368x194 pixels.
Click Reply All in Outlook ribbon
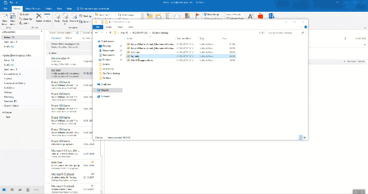click(x=65, y=19)
